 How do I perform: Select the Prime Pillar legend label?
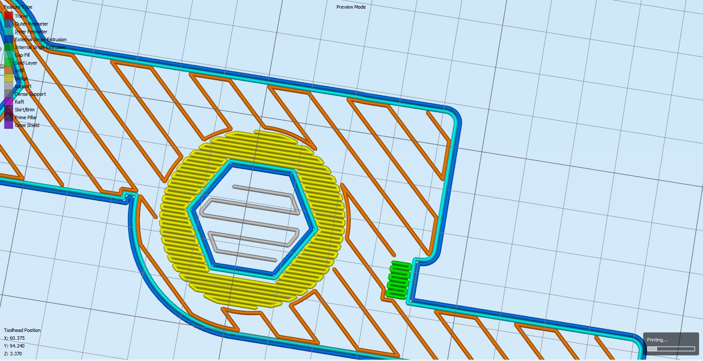pos(26,117)
